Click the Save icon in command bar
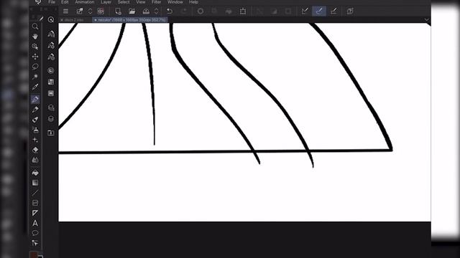 pos(146,11)
